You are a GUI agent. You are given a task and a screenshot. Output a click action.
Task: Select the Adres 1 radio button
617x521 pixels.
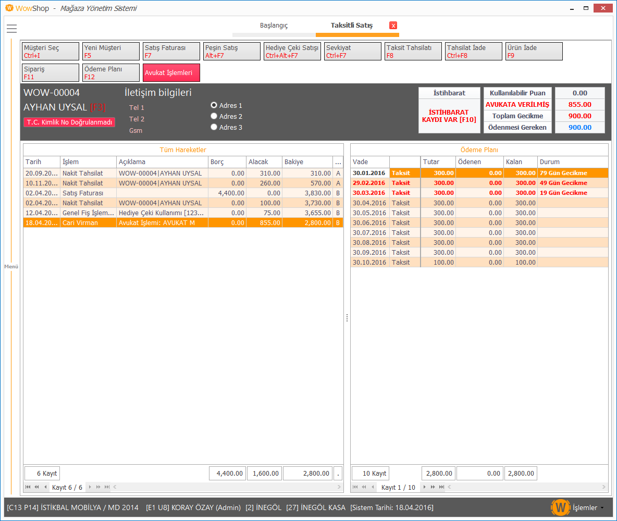pos(214,105)
